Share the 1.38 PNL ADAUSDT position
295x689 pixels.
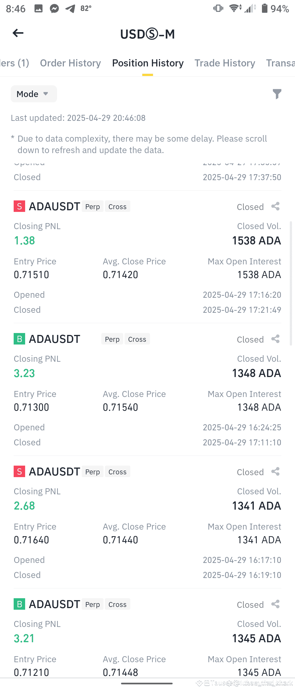coord(275,206)
